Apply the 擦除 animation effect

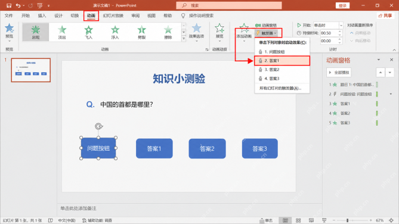pyautogui.click(x=168, y=32)
